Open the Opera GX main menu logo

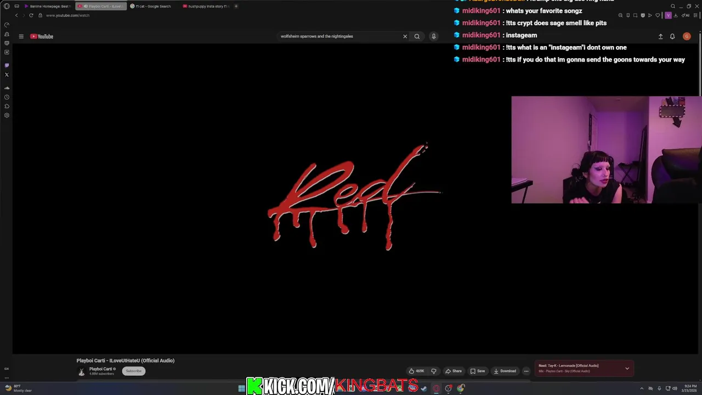pos(7,6)
